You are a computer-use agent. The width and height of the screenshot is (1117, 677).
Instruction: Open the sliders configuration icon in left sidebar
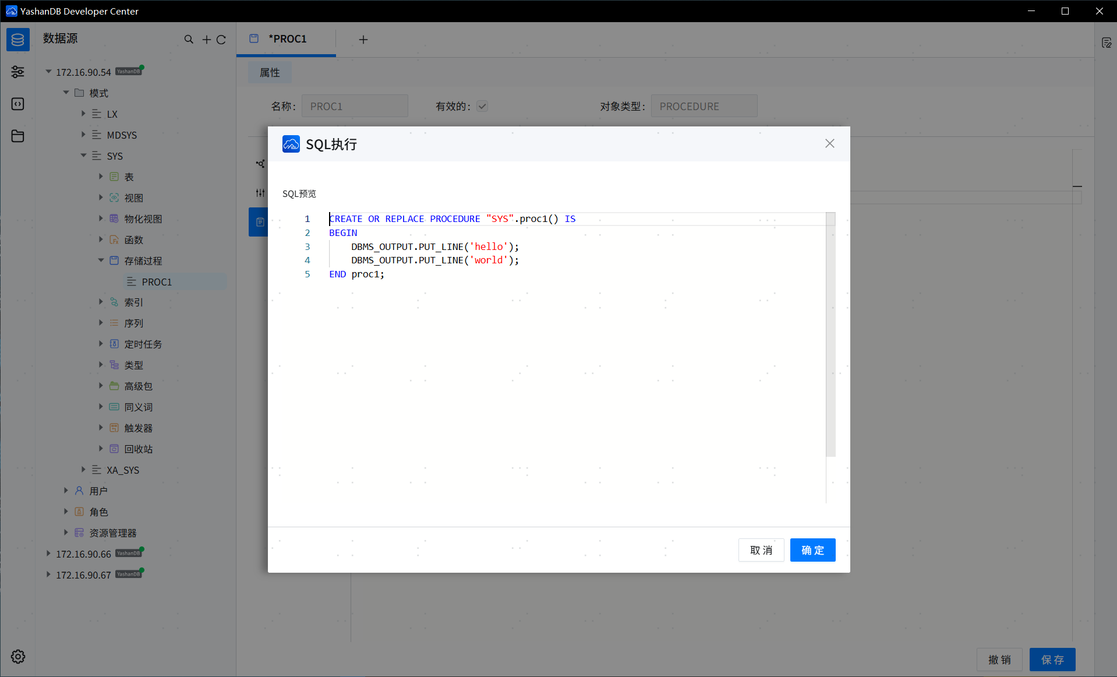pos(18,72)
